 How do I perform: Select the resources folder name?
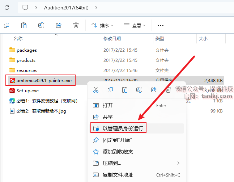27,71
